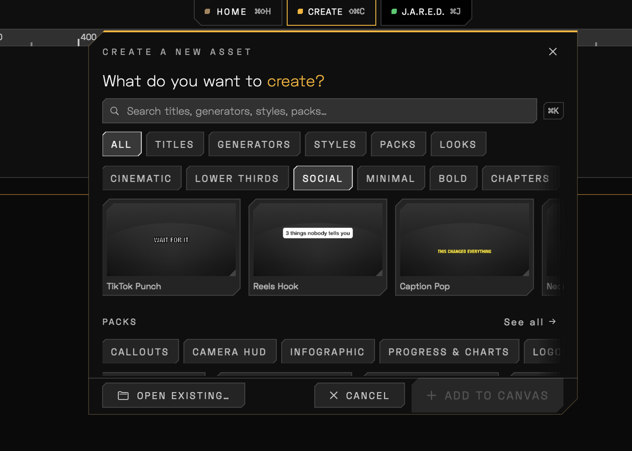Open the J.A.R.E.D. tab
The image size is (632, 451).
(x=426, y=12)
